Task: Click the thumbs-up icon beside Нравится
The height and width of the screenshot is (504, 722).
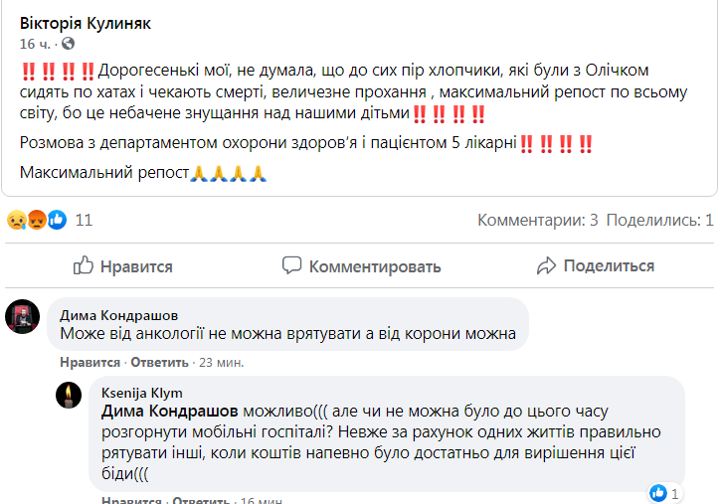Action: point(84,266)
